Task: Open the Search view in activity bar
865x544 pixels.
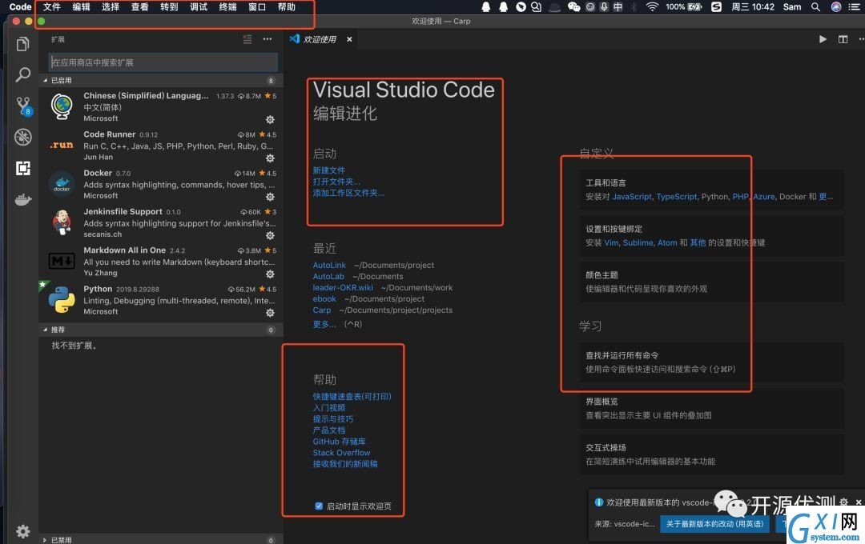Action: (22, 74)
